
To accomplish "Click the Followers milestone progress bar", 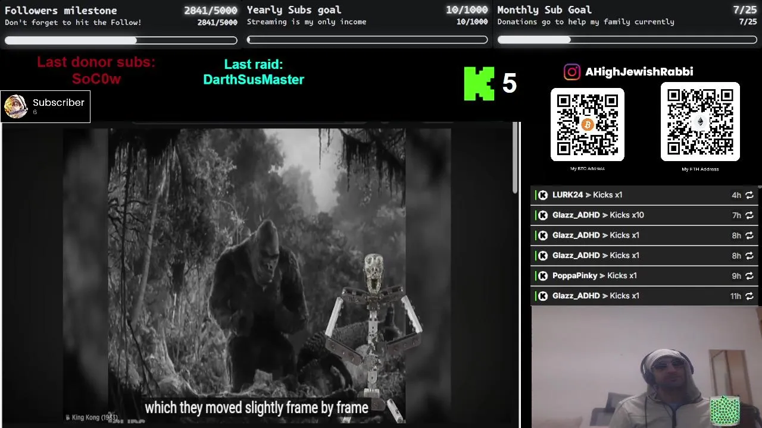I will (121, 40).
